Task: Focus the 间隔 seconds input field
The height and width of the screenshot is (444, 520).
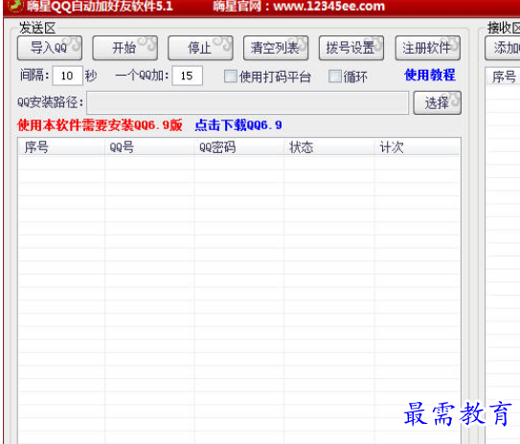Action: 68,76
